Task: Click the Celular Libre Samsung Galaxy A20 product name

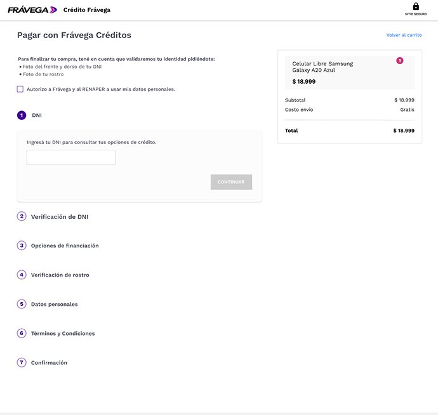Action: coord(322,67)
